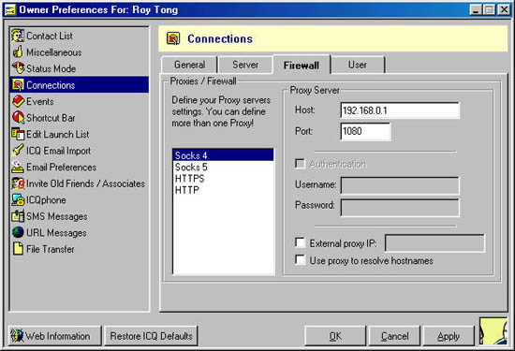Click the Apply button
This screenshot has height=351, width=515.
[449, 336]
